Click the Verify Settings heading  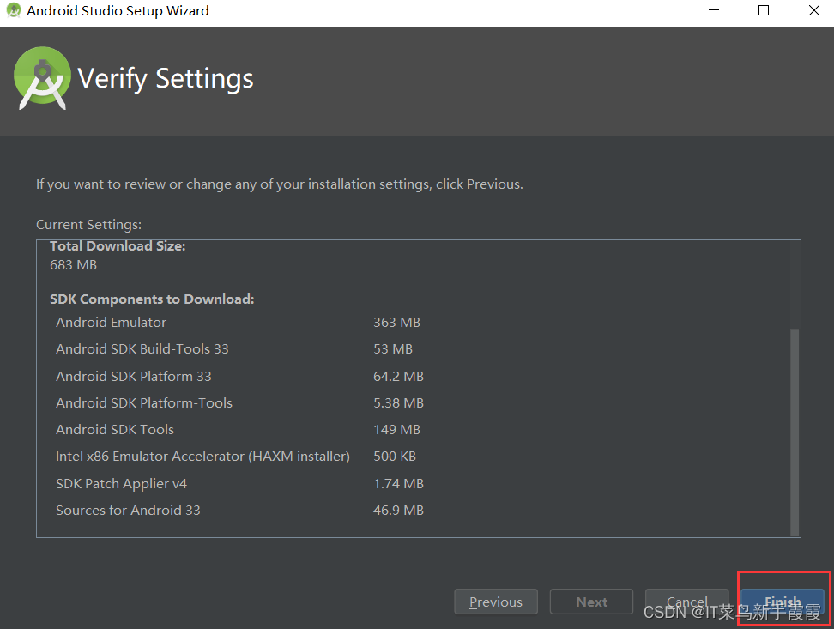click(x=166, y=79)
